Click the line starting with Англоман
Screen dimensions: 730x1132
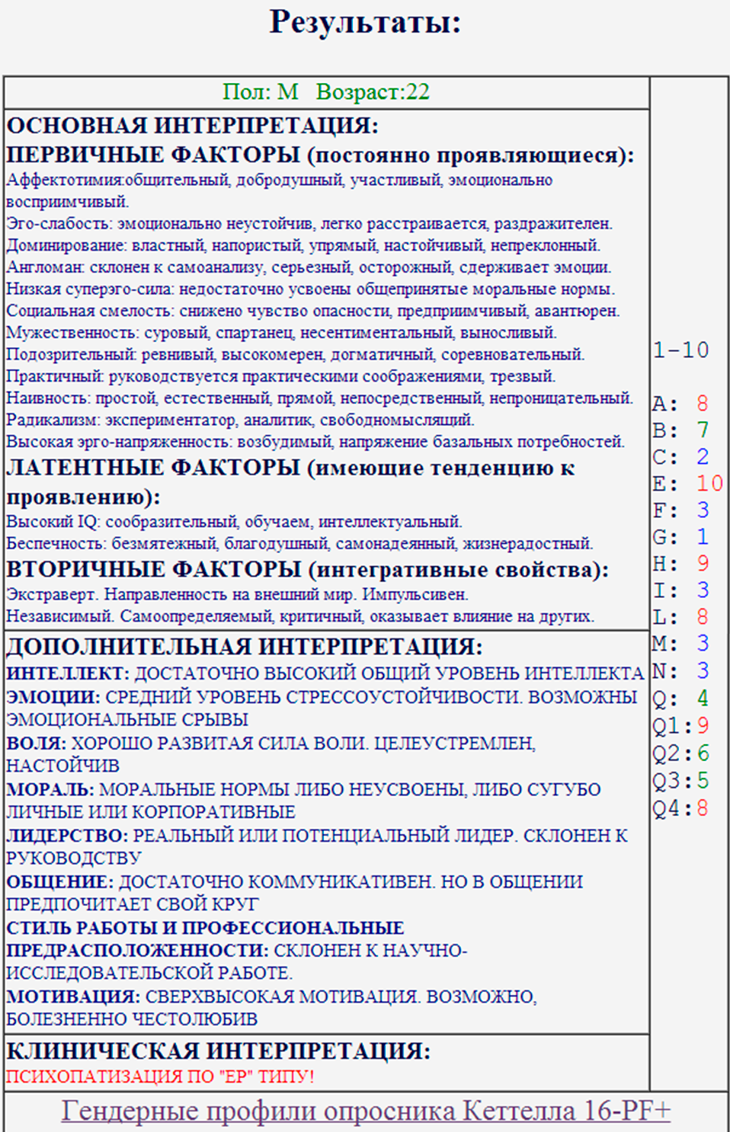click(309, 267)
